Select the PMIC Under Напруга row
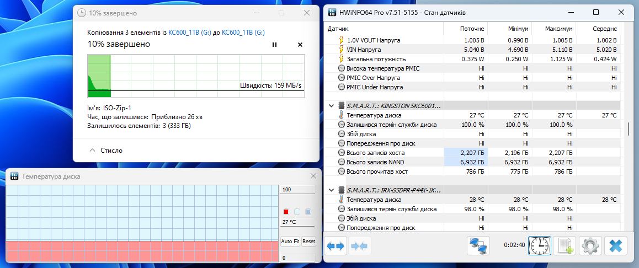The image size is (639, 268). [x=473, y=87]
